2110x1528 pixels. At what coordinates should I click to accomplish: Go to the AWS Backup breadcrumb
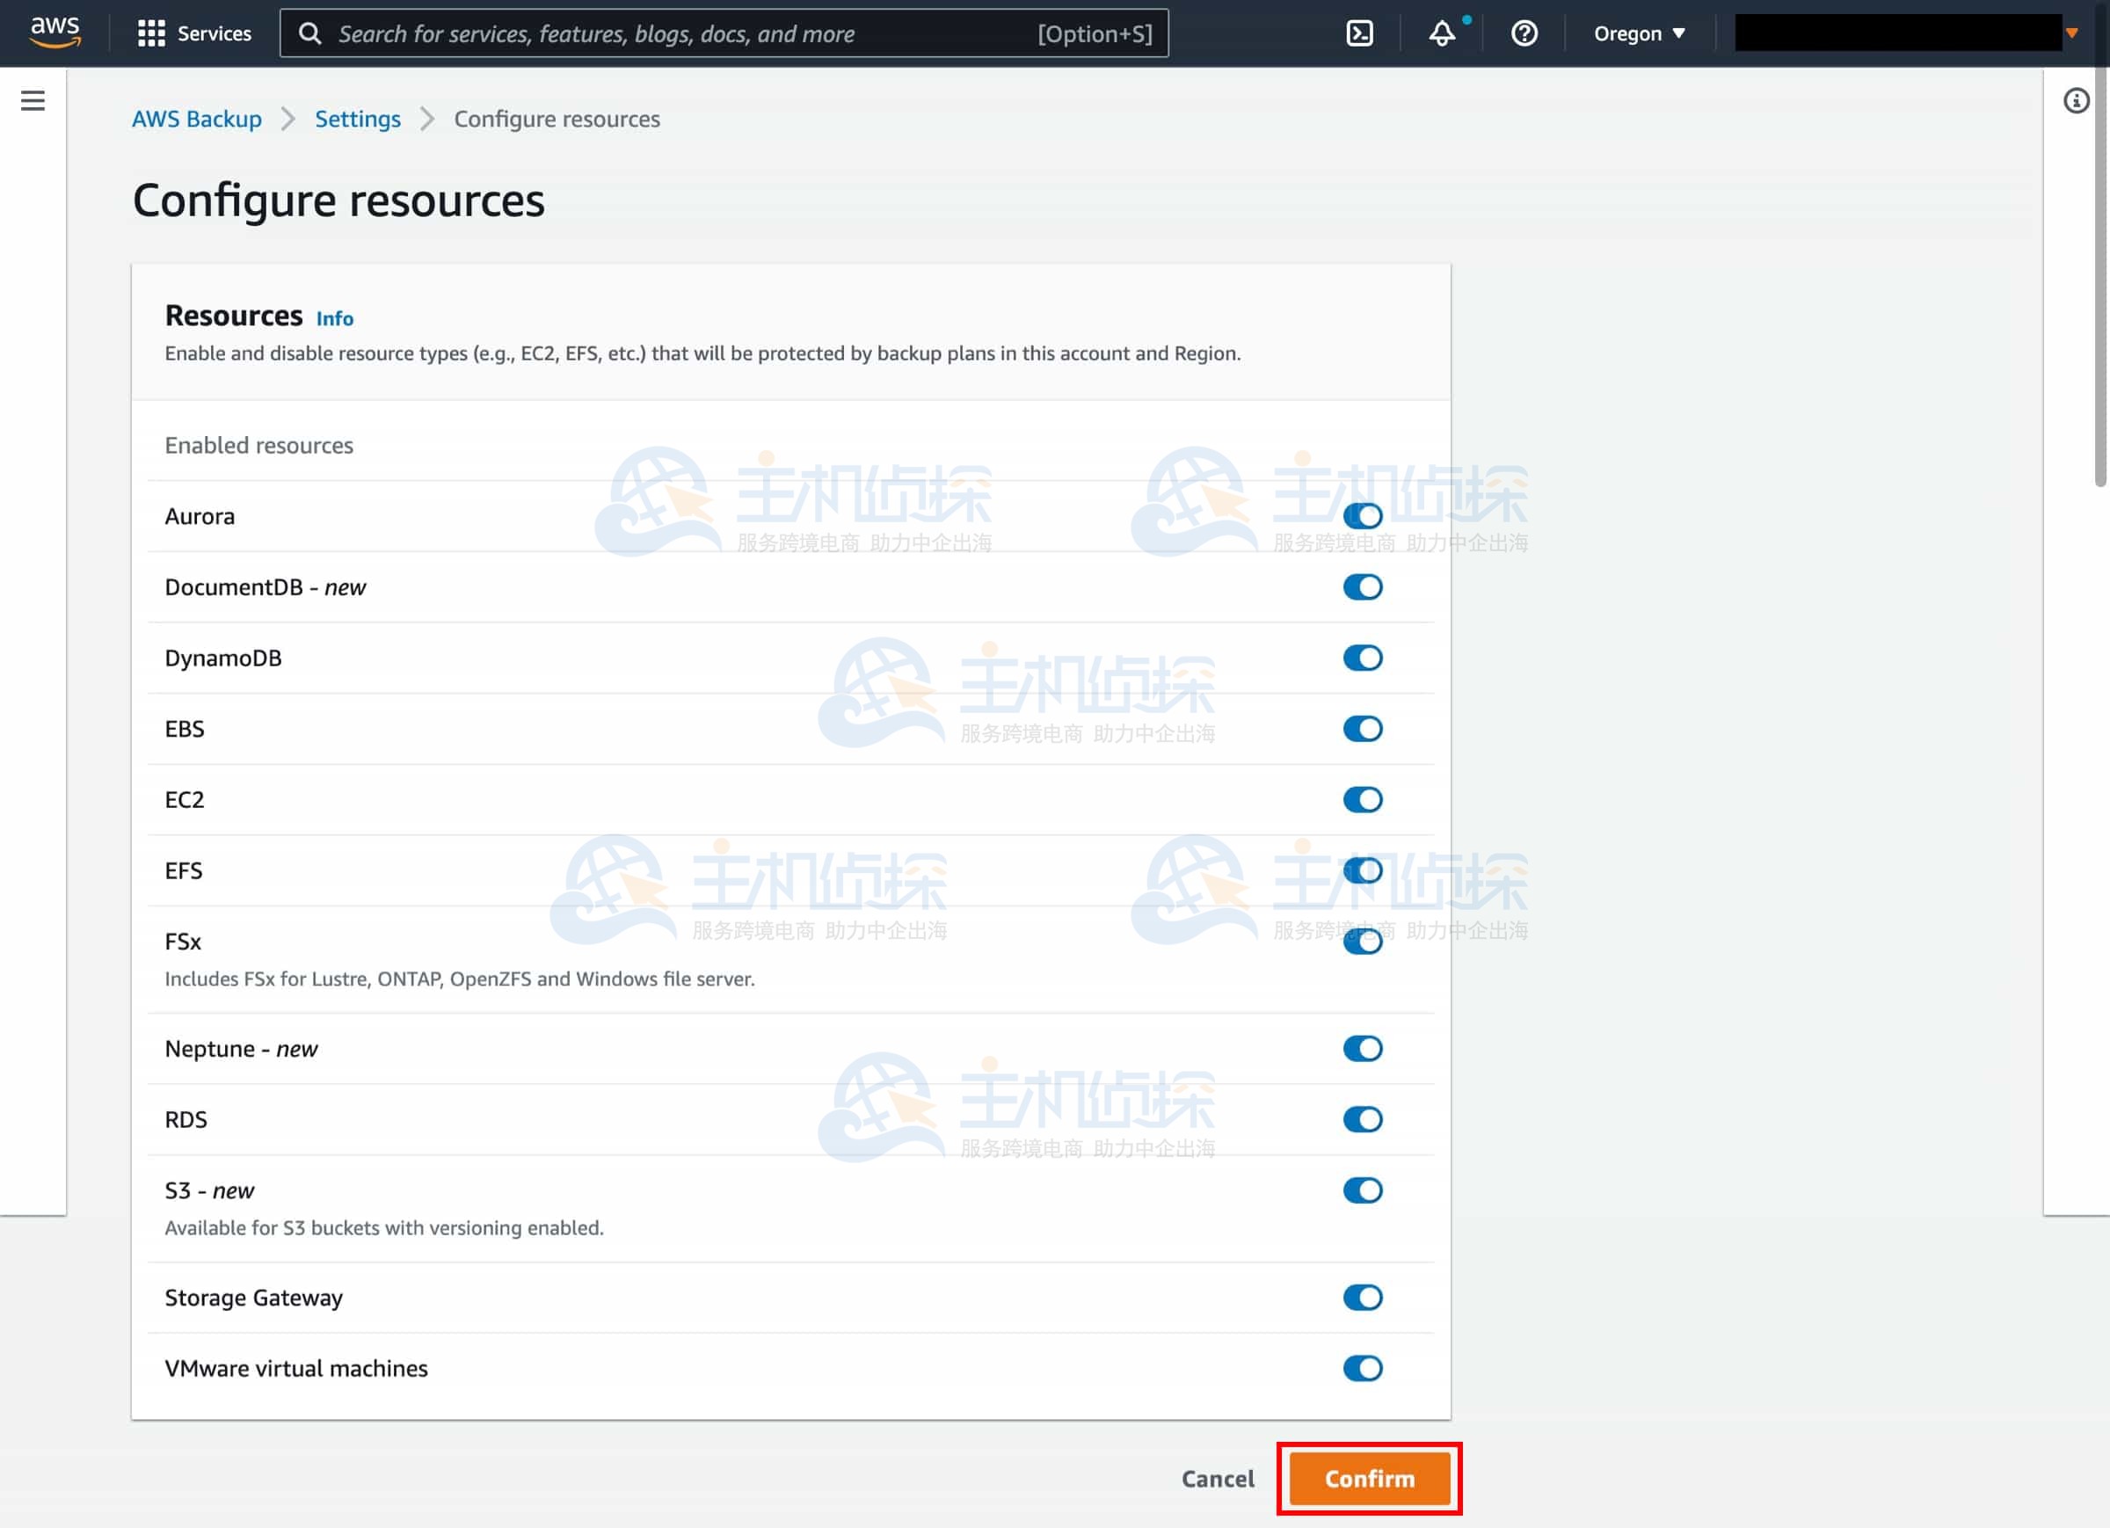coord(196,119)
